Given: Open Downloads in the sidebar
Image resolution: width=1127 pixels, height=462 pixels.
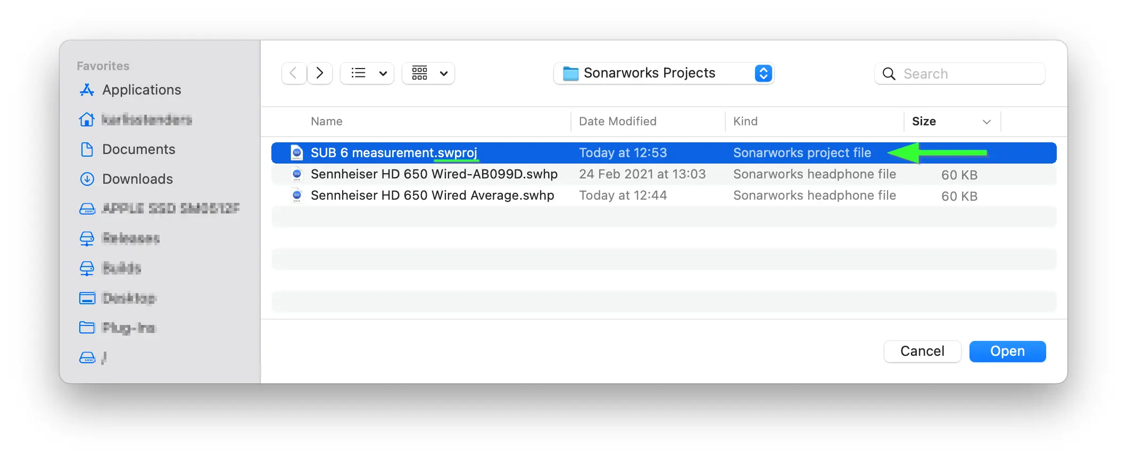Looking at the screenshot, I should [137, 179].
